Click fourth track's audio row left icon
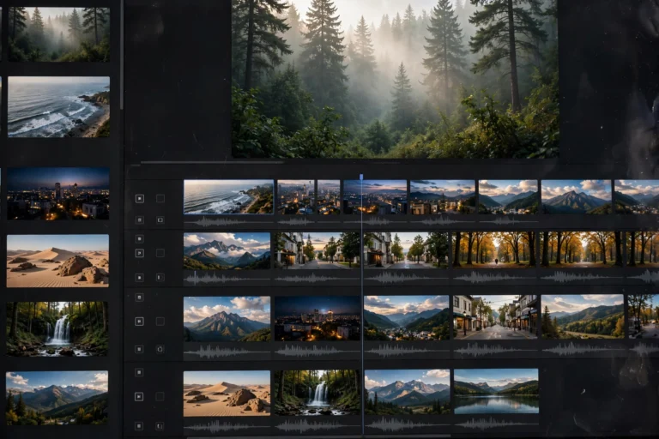 (x=139, y=426)
